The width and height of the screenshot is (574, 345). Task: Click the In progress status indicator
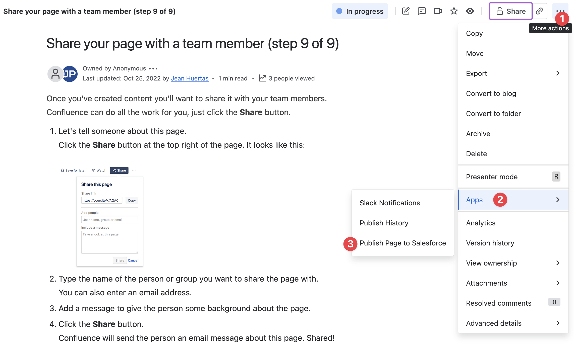click(360, 11)
